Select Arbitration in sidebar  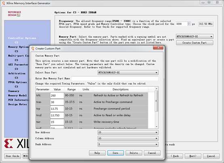17,73
